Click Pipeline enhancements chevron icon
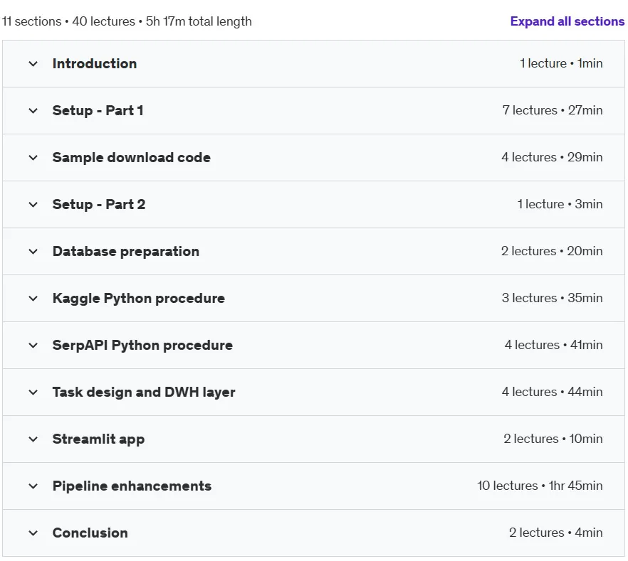Image resolution: width=628 pixels, height=561 pixels. pyautogui.click(x=33, y=486)
